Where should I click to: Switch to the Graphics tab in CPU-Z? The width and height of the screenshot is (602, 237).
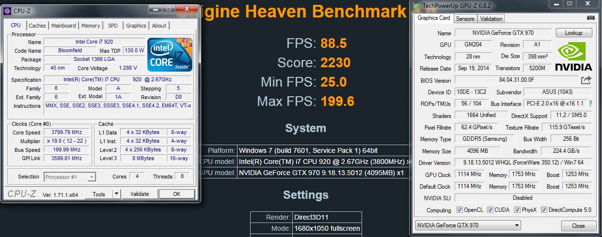[x=136, y=26]
